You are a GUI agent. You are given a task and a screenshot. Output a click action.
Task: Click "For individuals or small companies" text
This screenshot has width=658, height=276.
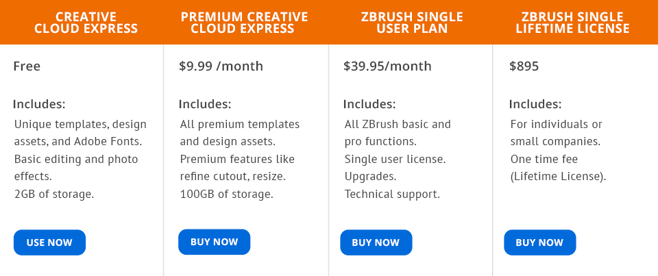pyautogui.click(x=556, y=133)
